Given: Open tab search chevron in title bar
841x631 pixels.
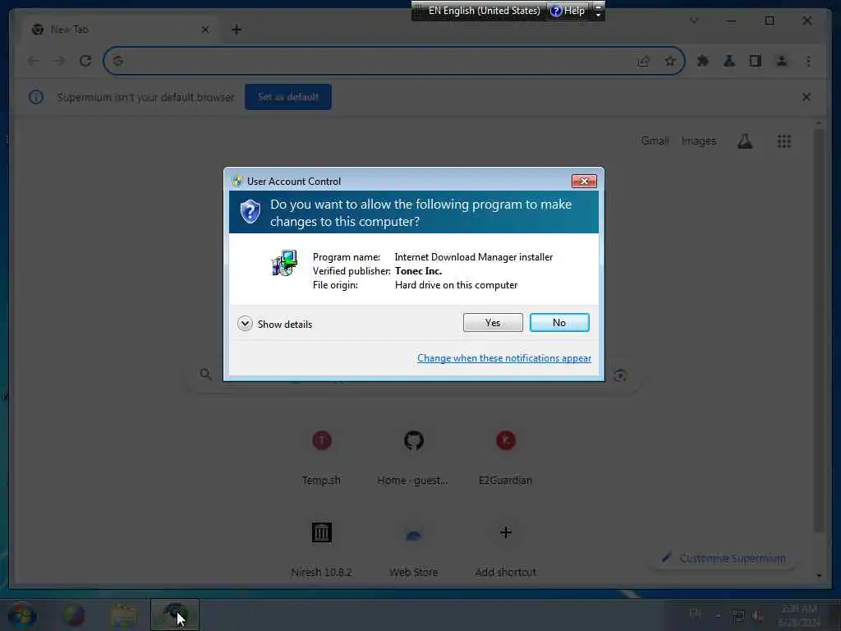Looking at the screenshot, I should click(x=693, y=21).
